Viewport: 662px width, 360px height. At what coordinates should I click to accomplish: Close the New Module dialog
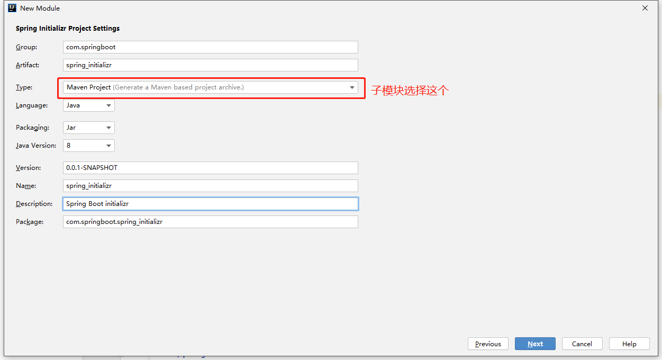tap(645, 8)
